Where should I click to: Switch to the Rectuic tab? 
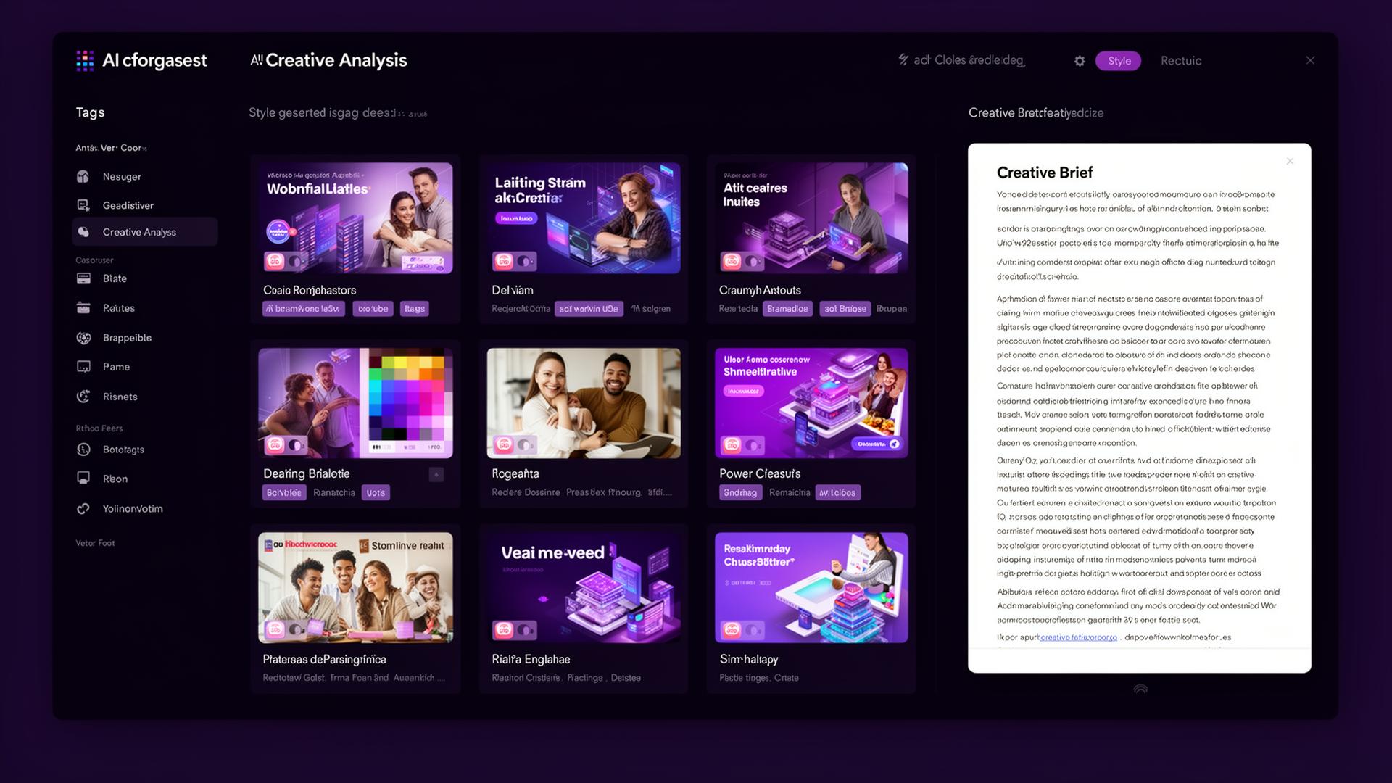point(1181,61)
